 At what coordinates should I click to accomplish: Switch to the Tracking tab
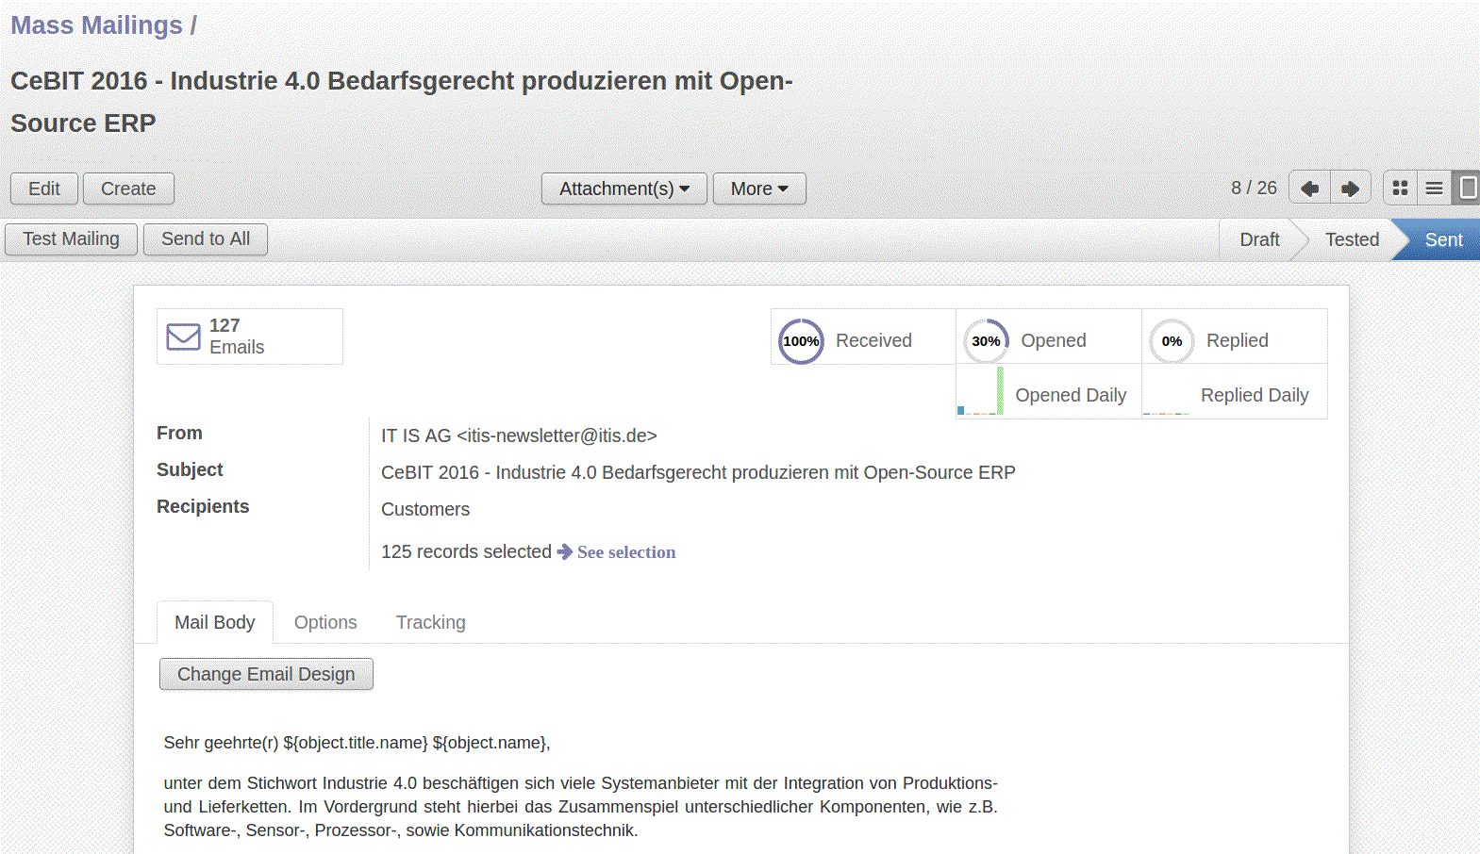click(x=431, y=622)
